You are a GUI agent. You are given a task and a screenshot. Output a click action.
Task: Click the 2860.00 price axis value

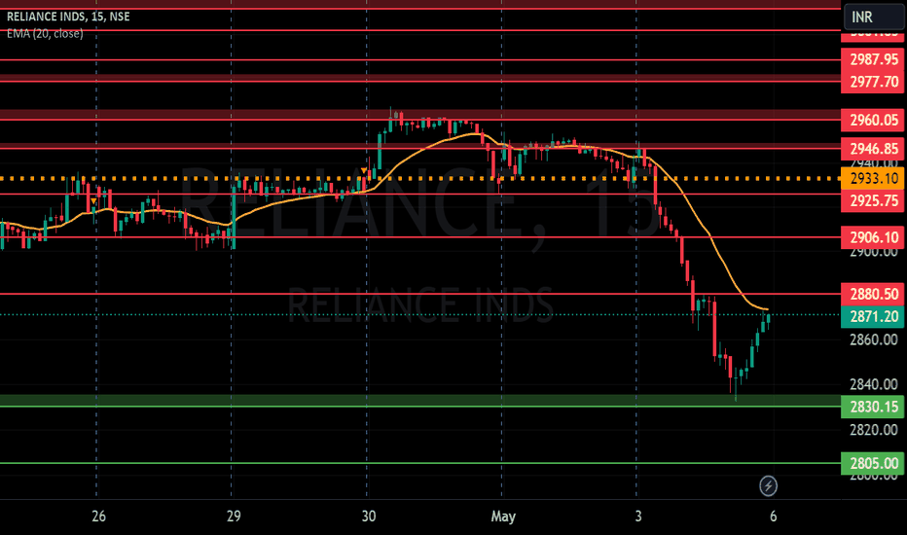(874, 339)
